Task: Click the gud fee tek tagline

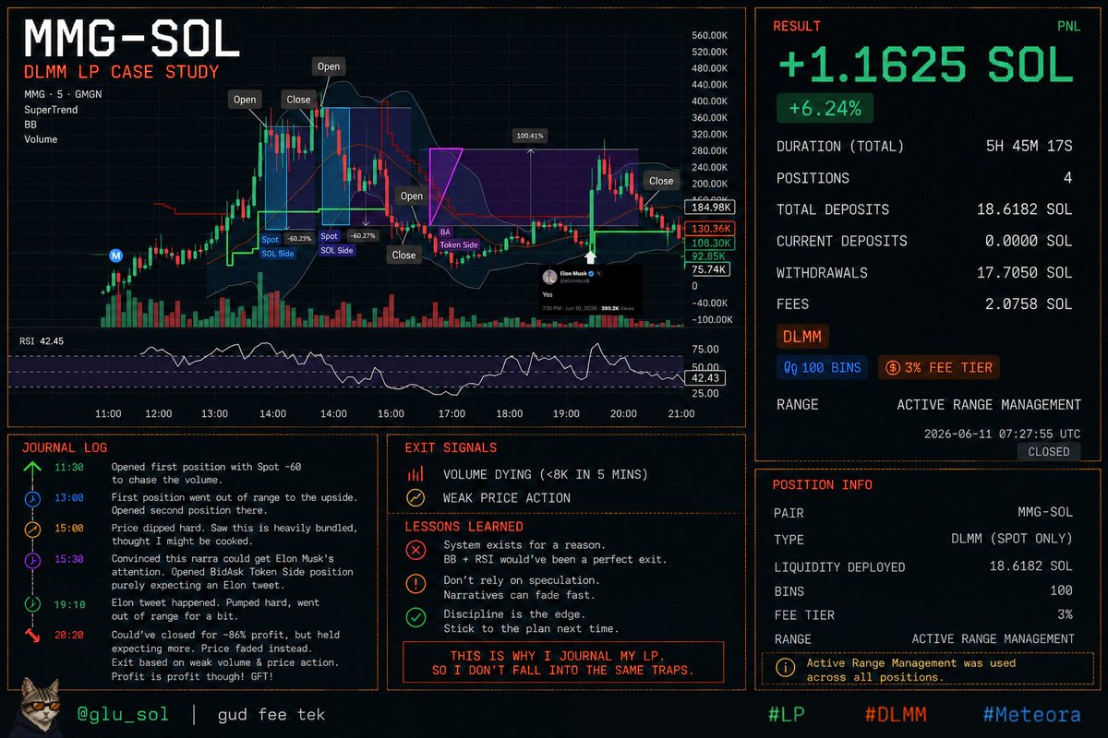Action: tap(271, 715)
